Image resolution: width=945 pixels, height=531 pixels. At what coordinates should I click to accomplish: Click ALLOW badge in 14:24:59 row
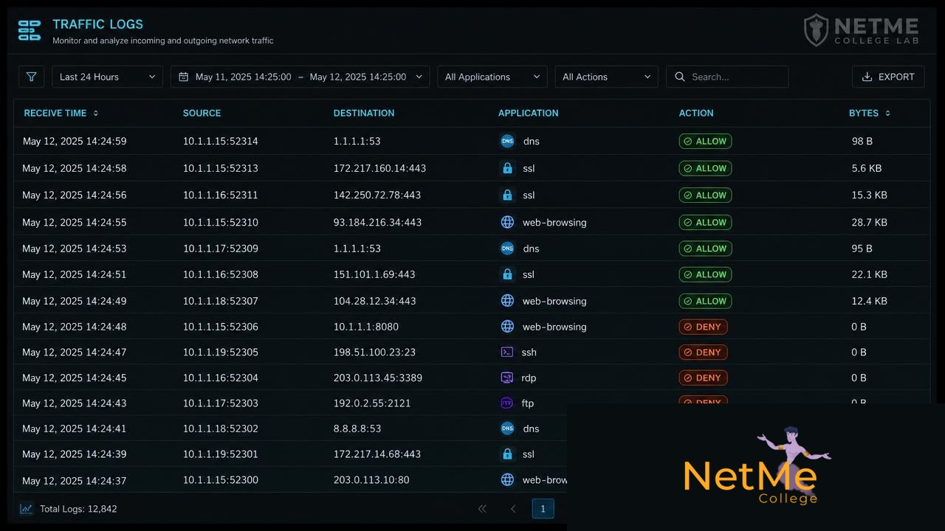(705, 141)
